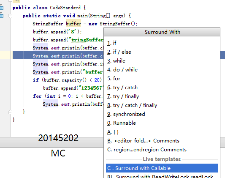The height and width of the screenshot is (178, 225).
Task: Choose 'A. { }' braces option
Action: [162, 132]
